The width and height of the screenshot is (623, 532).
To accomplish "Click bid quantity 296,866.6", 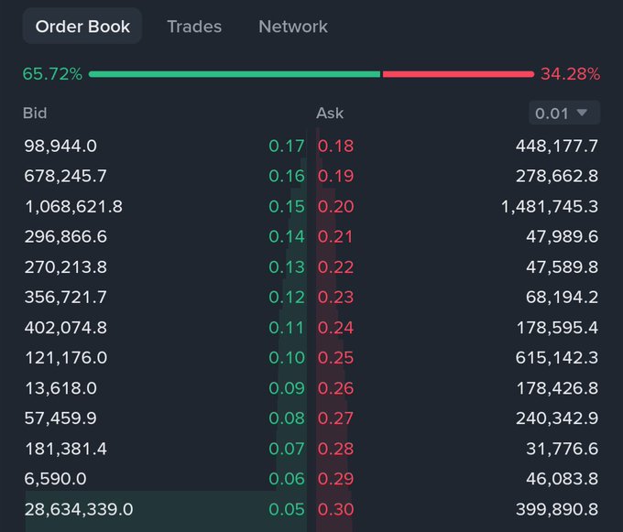I will [x=66, y=236].
